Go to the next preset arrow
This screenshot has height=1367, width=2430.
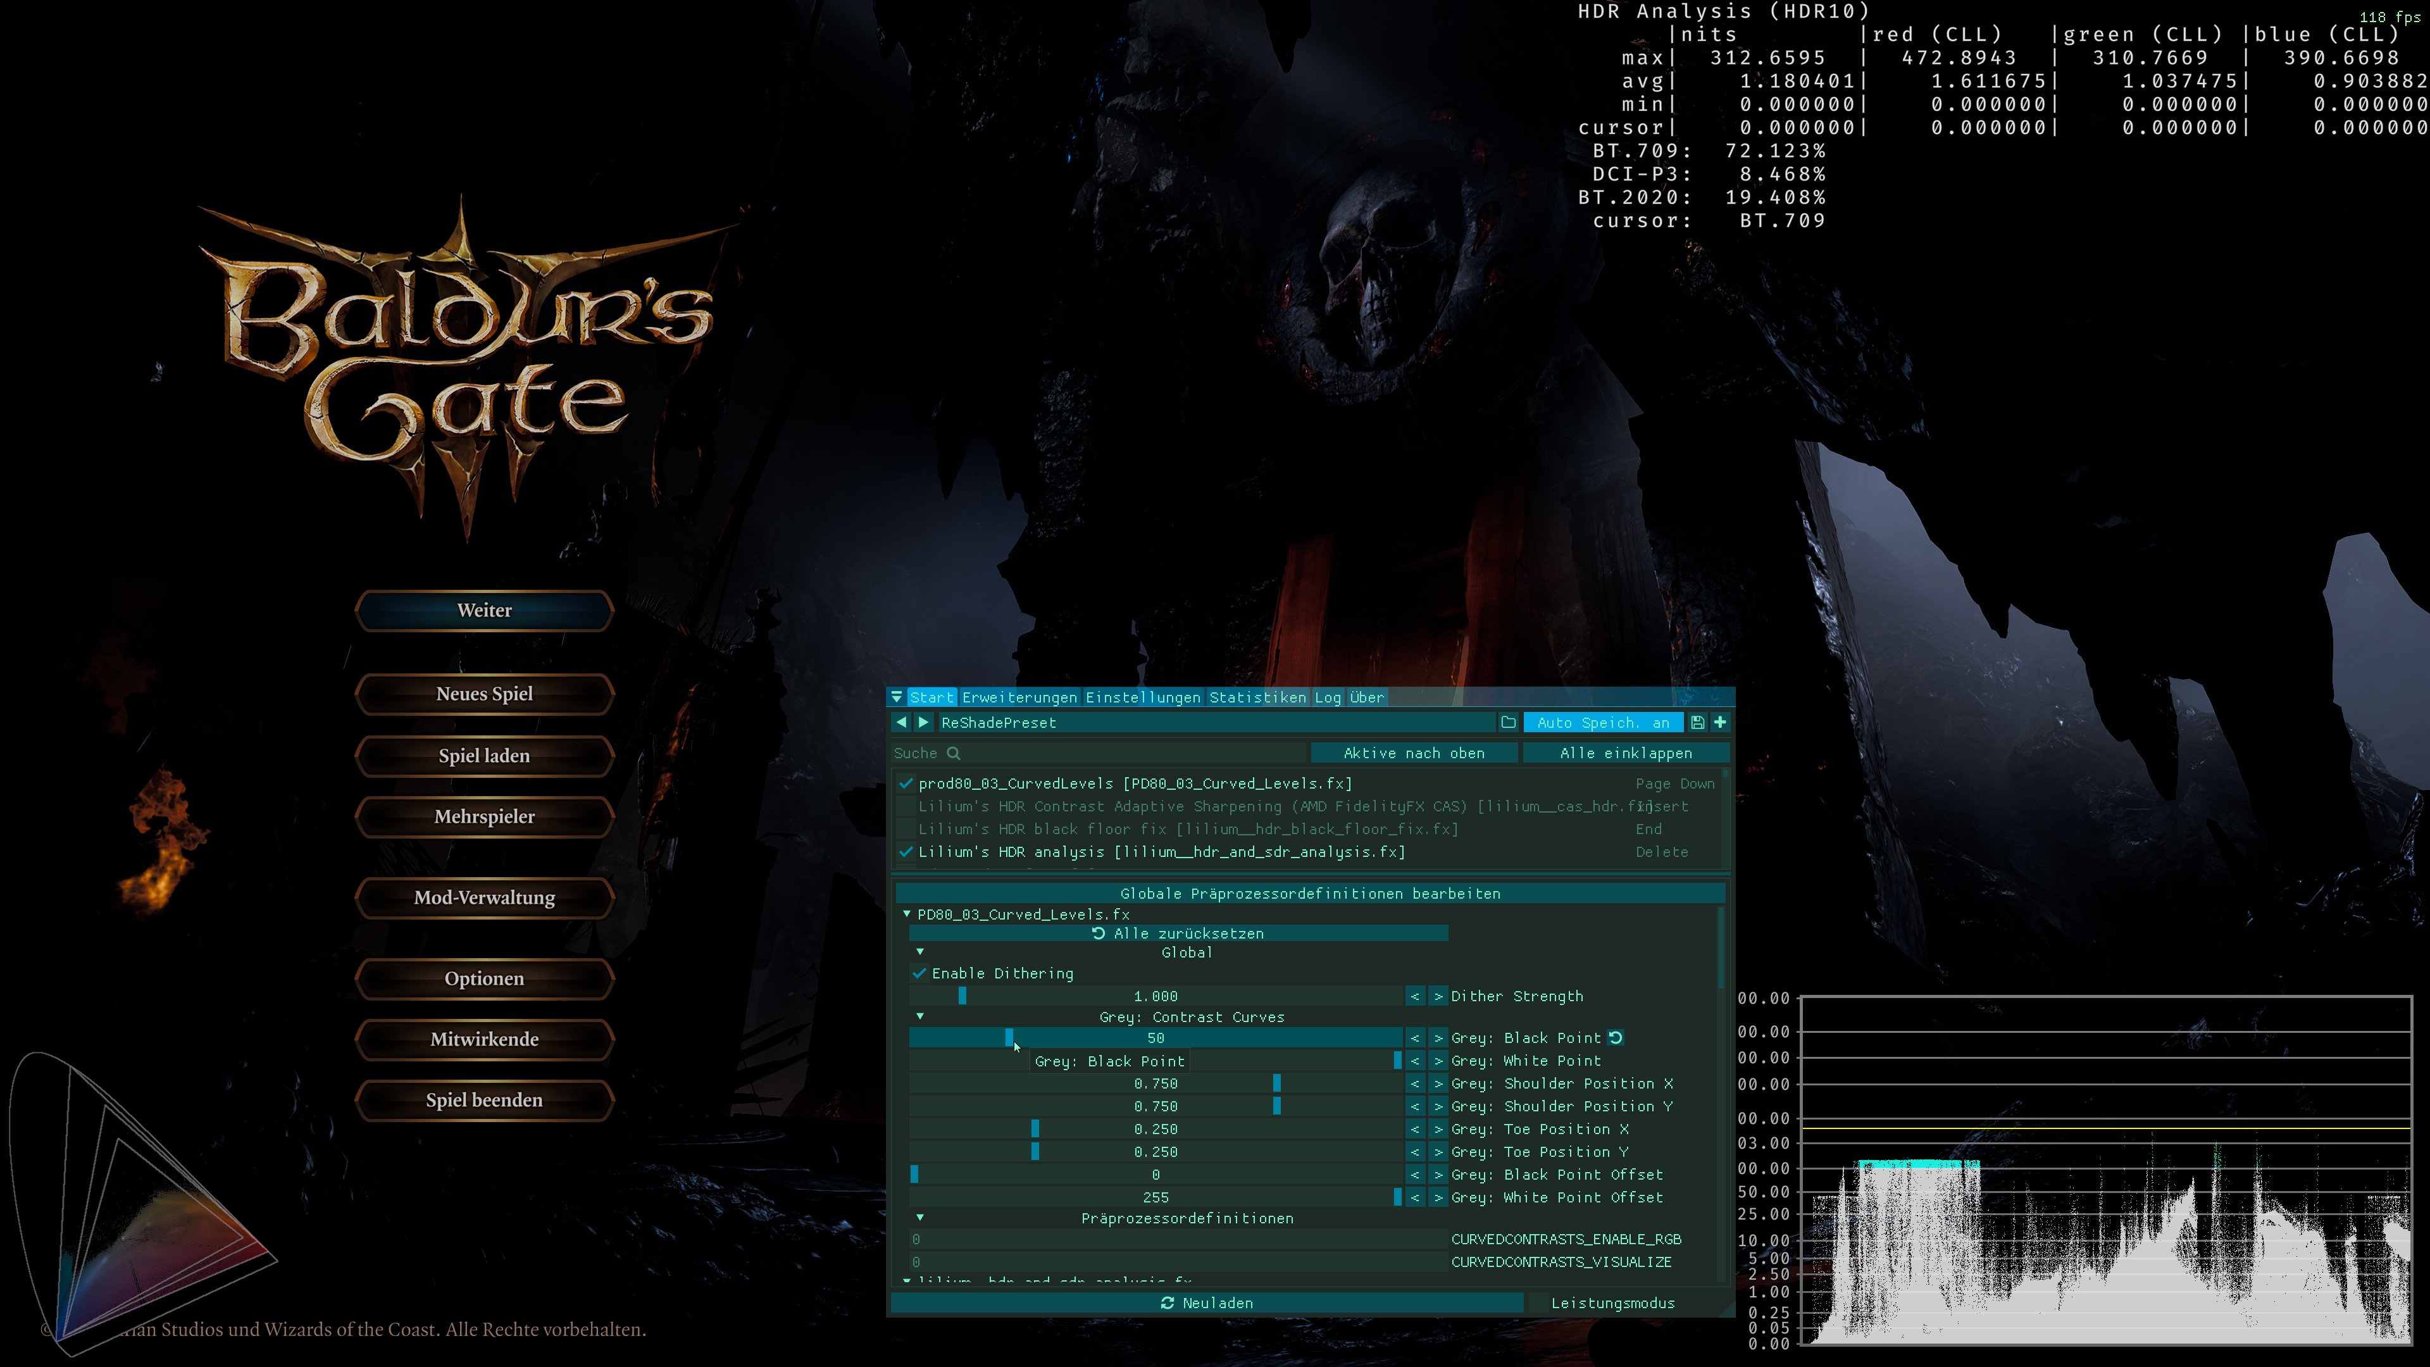point(923,721)
